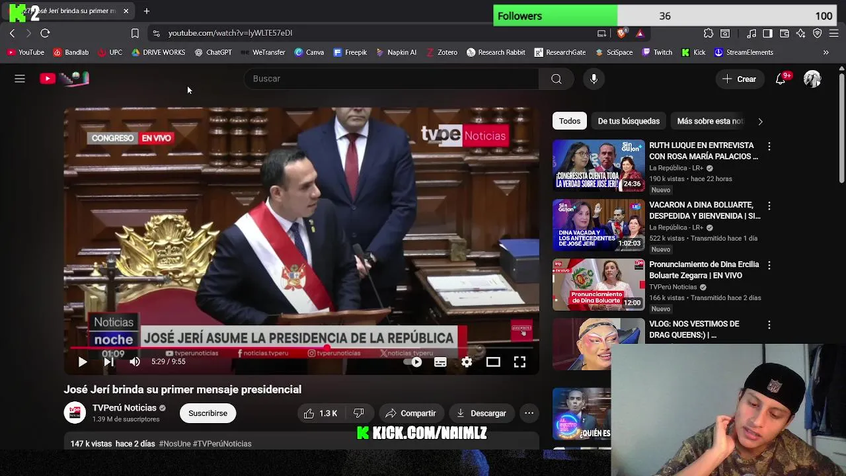Viewport: 846px width, 476px height.
Task: Open Pronunciamiento de Dina Boluarte thumbnail
Action: (x=598, y=284)
